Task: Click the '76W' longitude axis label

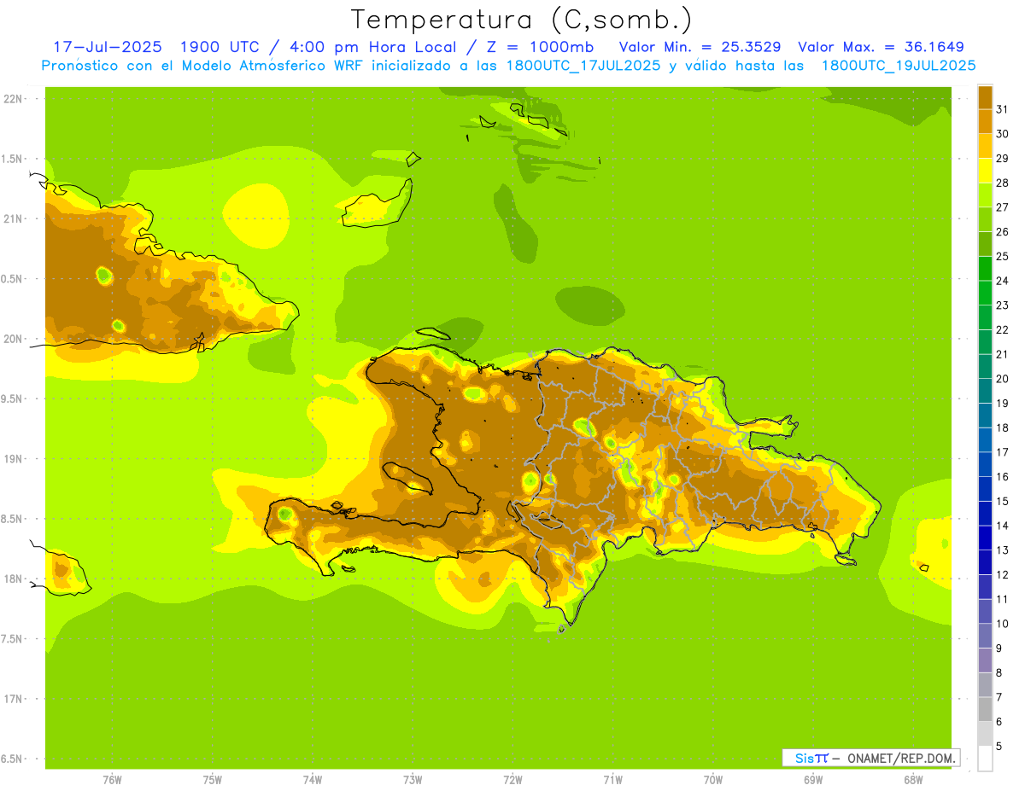Action: coord(112,780)
